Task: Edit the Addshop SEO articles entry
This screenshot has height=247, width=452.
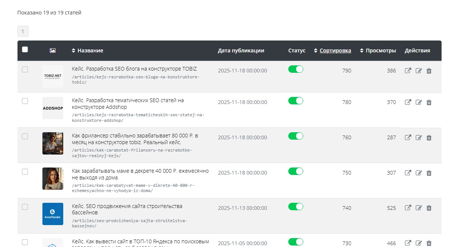Action: (x=419, y=102)
